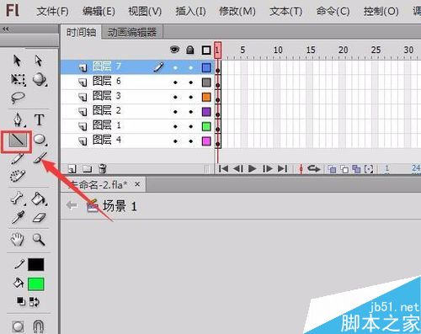Toggle object drawing mode icon
This screenshot has width=421, height=334.
[x=18, y=326]
